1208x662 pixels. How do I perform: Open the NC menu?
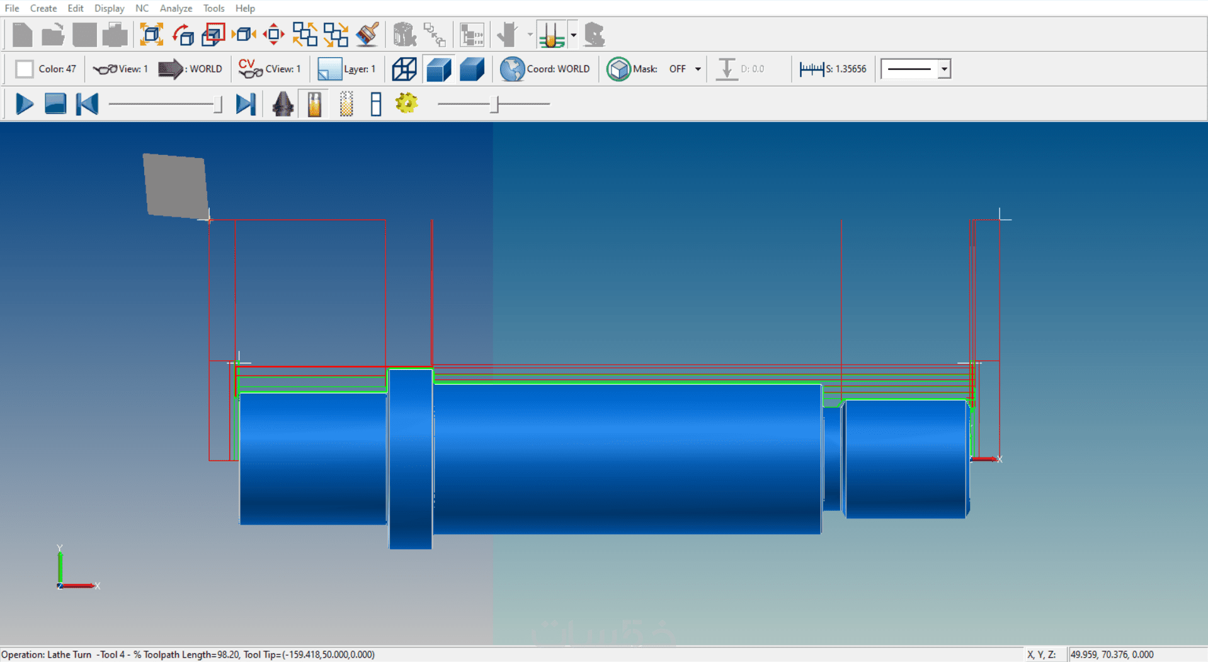(142, 8)
